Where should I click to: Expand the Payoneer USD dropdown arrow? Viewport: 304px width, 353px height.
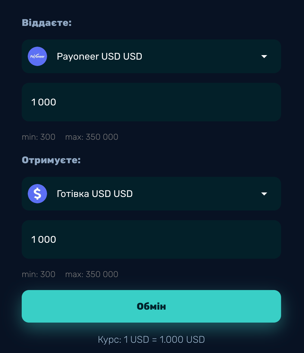pyautogui.click(x=264, y=57)
